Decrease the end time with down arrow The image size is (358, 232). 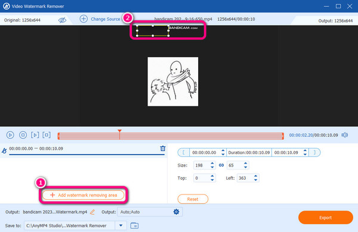click(x=305, y=155)
